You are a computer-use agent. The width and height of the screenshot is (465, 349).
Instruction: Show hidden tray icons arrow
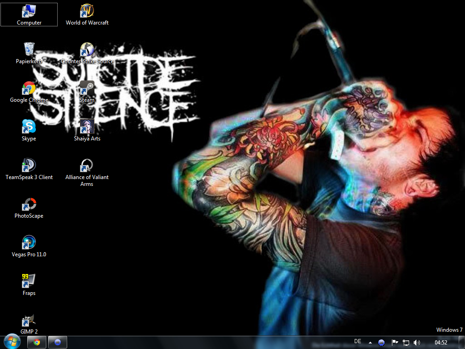370,343
